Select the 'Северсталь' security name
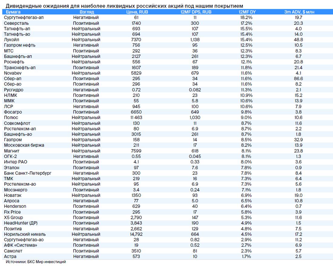 [x=16, y=23]
